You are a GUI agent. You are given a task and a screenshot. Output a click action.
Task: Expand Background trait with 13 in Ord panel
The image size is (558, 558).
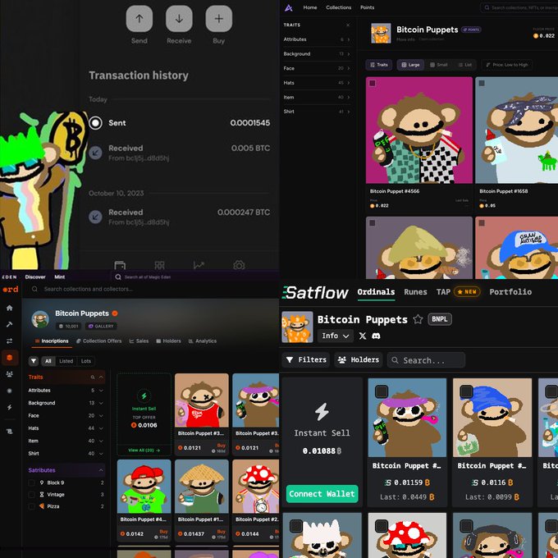pyautogui.click(x=66, y=403)
